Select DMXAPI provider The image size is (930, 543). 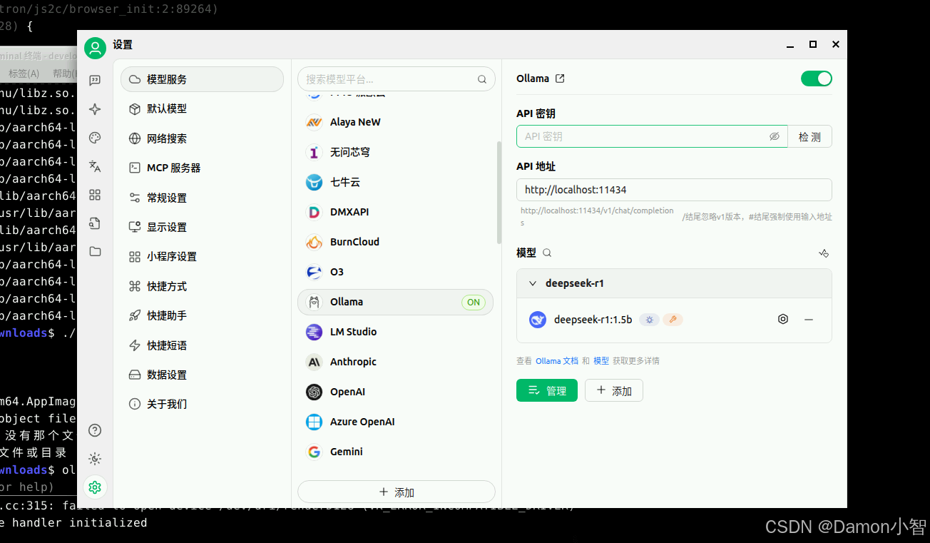pyautogui.click(x=395, y=212)
